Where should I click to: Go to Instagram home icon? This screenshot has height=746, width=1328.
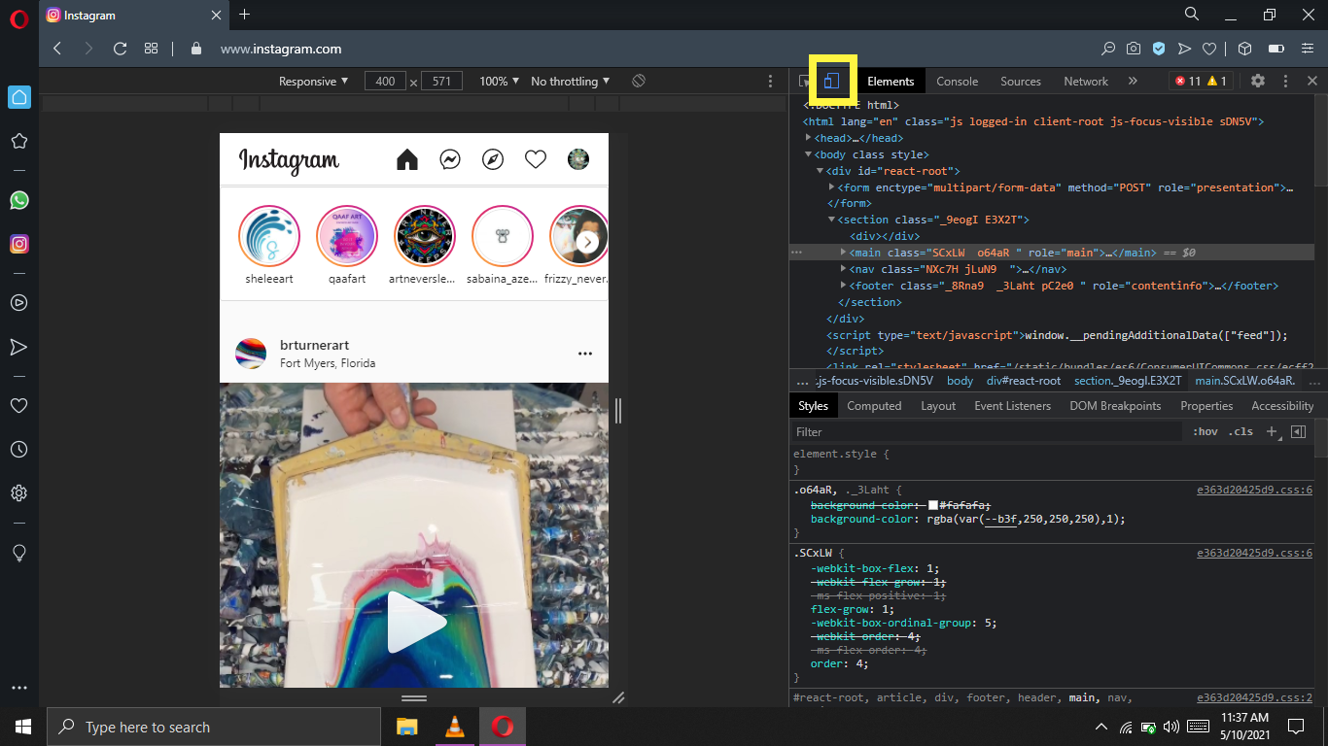(407, 160)
